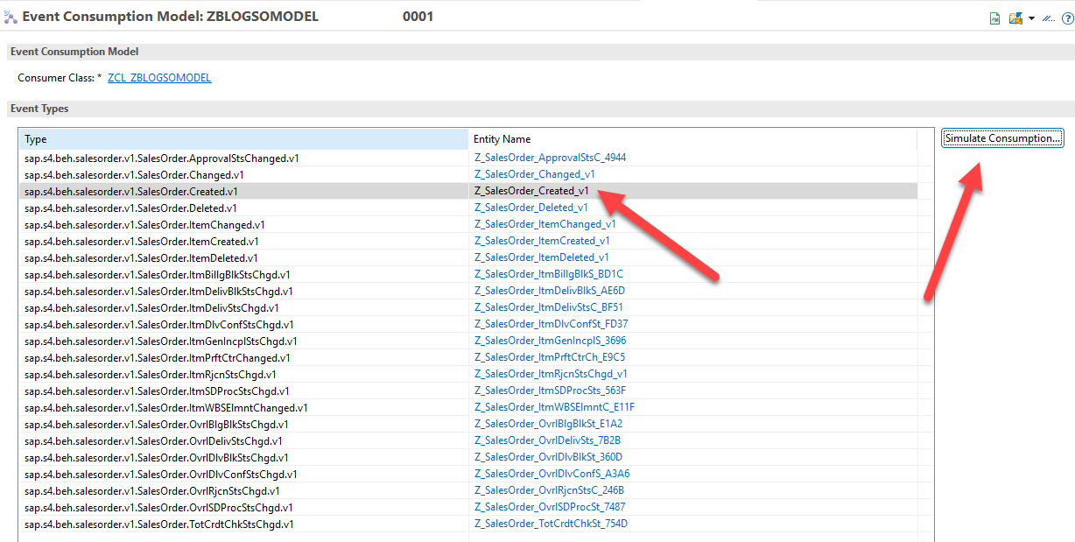
Task: Click the folder share icon in header
Action: pos(1015,18)
